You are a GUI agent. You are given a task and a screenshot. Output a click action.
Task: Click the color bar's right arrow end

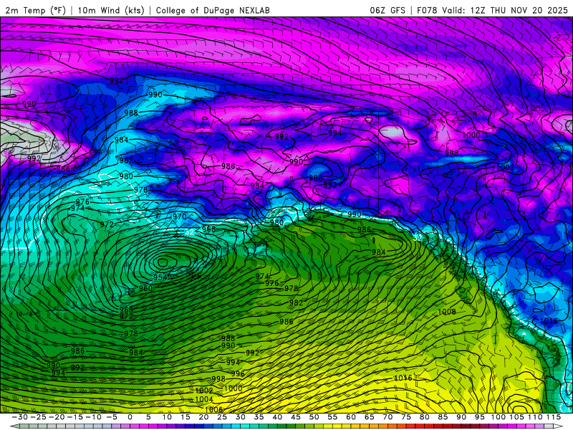(559, 426)
